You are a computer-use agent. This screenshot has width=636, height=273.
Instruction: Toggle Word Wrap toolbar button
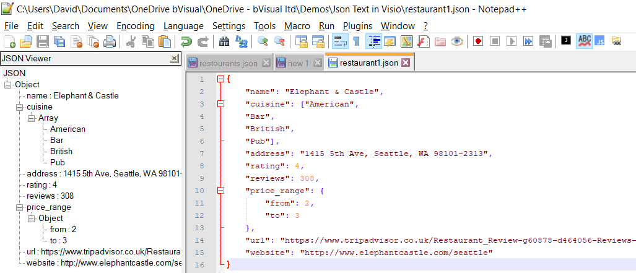(339, 41)
